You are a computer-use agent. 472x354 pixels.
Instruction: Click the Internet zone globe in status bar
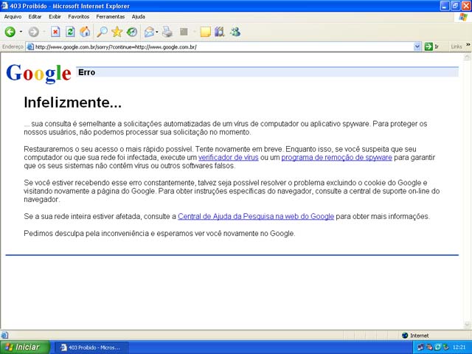pyautogui.click(x=405, y=336)
